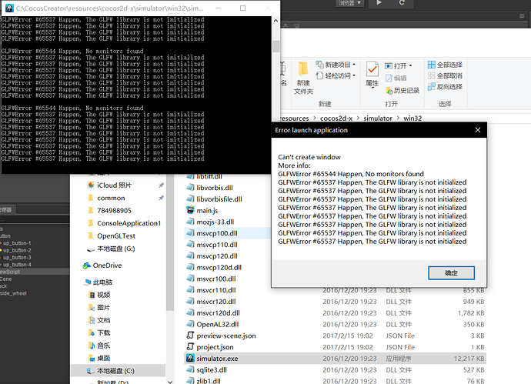The height and width of the screenshot is (384, 531).
Task: Open the 轻松访问 dropdown in the ribbon
Action: [336, 75]
